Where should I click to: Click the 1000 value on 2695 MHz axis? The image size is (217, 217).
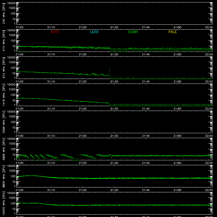coord(12,117)
